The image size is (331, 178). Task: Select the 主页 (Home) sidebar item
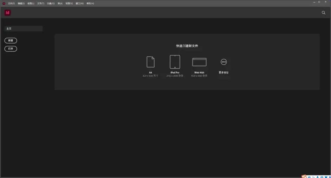(24, 28)
